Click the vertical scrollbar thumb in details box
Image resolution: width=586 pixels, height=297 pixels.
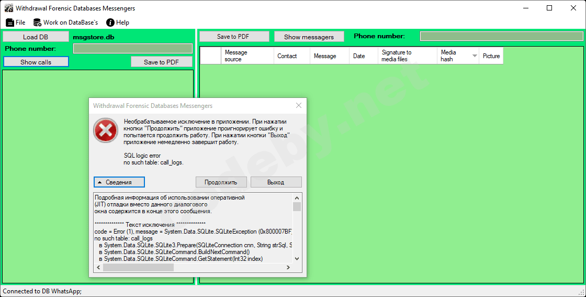click(x=297, y=206)
